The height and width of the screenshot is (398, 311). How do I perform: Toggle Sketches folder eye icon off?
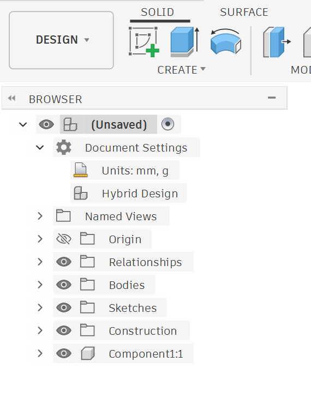(x=63, y=307)
